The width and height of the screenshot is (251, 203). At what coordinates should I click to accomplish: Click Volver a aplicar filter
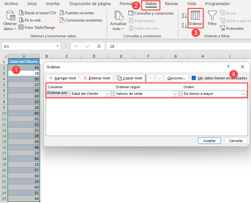pyautogui.click(x=235, y=21)
